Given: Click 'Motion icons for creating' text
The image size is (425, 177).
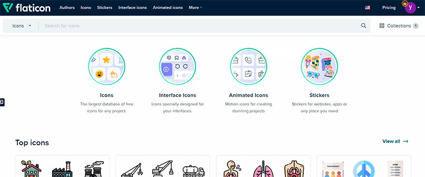Looking at the screenshot, I should (x=249, y=104).
